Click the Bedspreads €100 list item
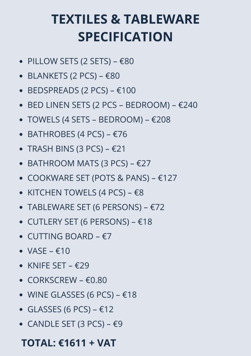 pyautogui.click(x=81, y=91)
